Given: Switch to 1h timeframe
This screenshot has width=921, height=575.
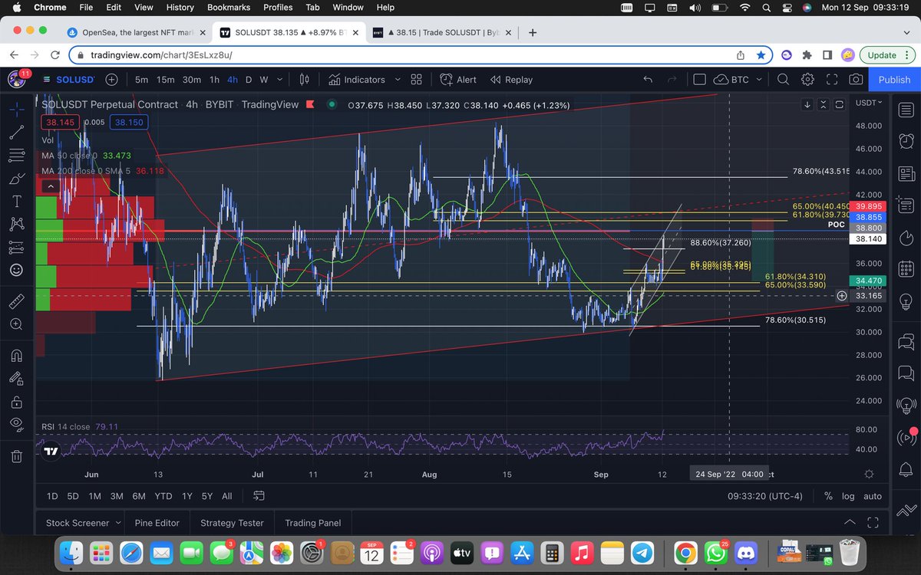Looking at the screenshot, I should coord(214,80).
